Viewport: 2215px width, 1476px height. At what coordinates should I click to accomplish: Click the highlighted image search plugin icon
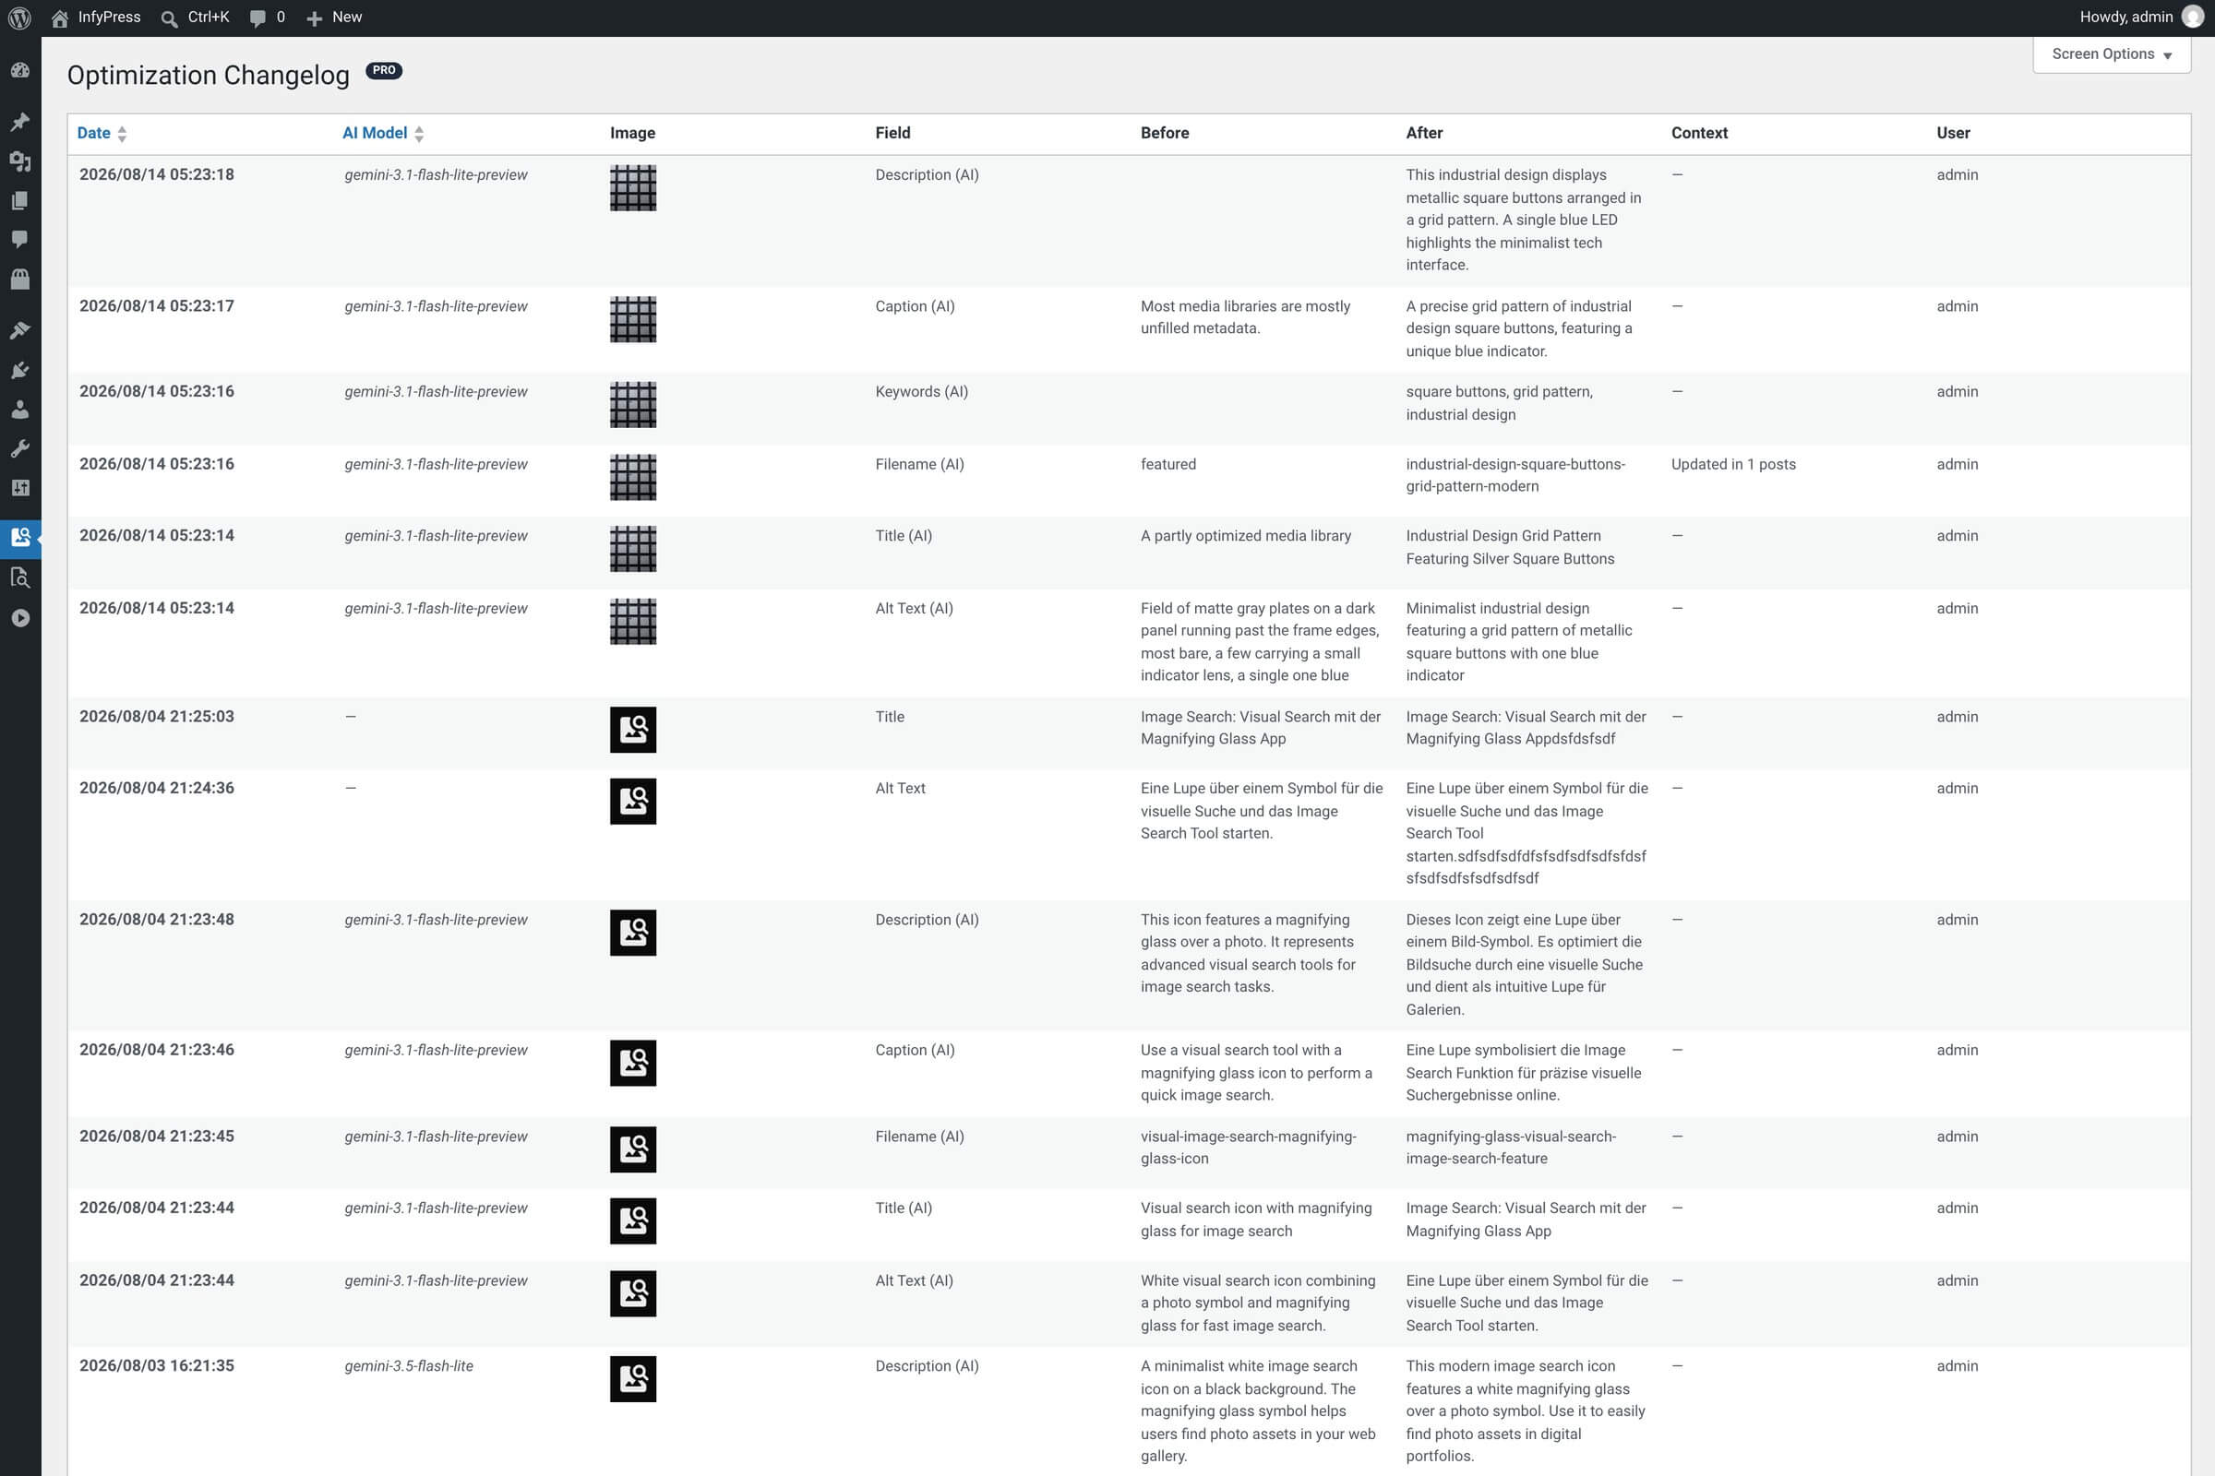tap(19, 539)
